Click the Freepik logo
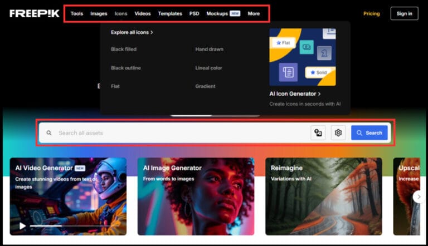Screen dimensions: 428x246 (x=34, y=13)
